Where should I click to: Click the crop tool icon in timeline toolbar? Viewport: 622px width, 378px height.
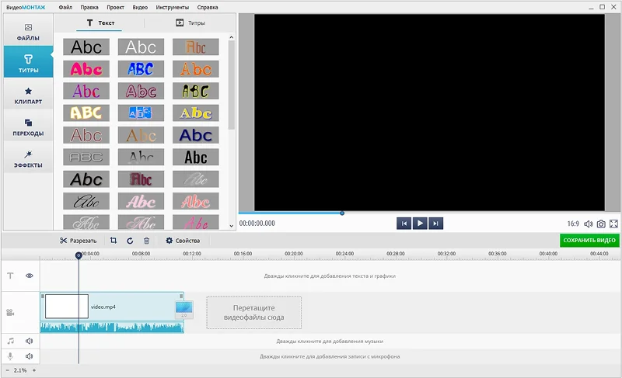(x=114, y=241)
